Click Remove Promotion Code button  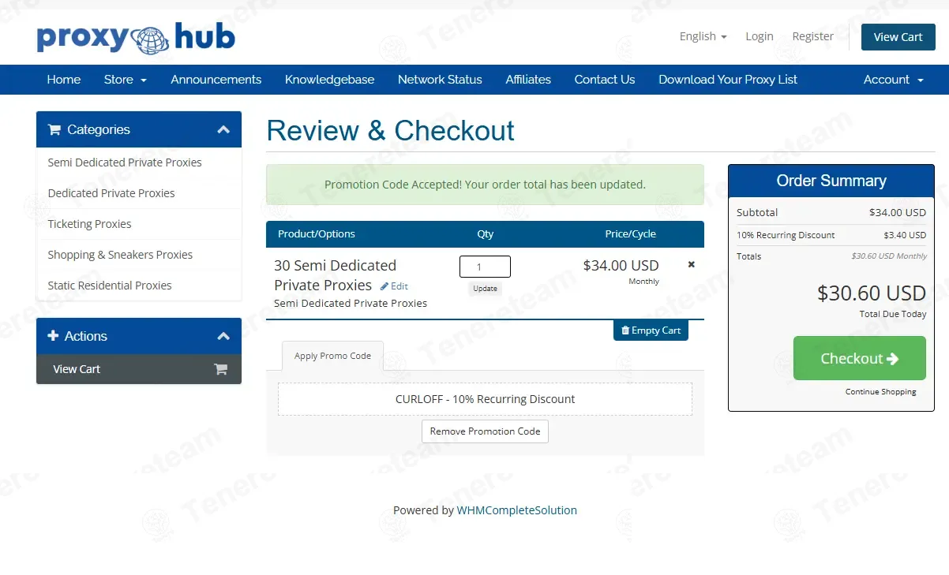click(485, 431)
